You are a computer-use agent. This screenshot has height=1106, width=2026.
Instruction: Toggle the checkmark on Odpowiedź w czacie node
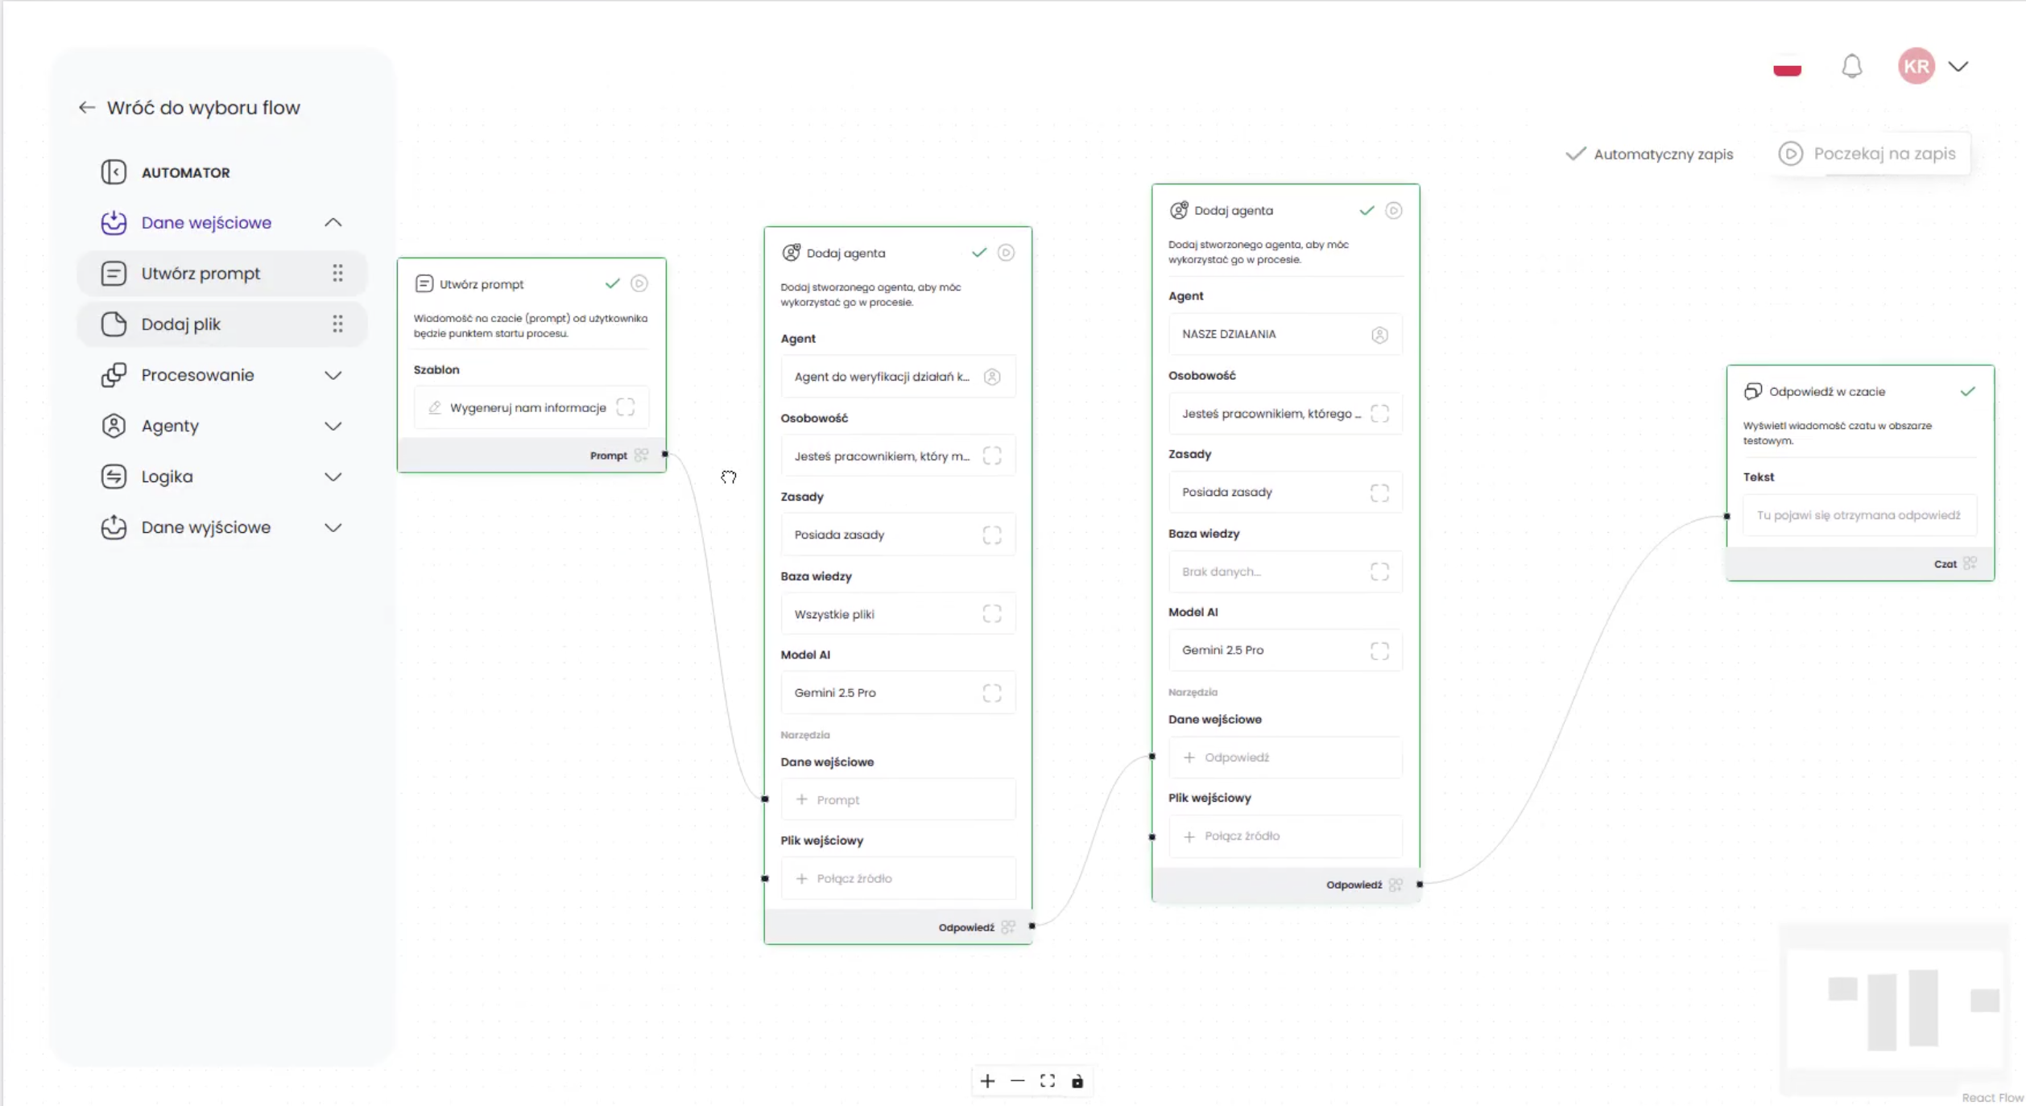click(x=1967, y=391)
